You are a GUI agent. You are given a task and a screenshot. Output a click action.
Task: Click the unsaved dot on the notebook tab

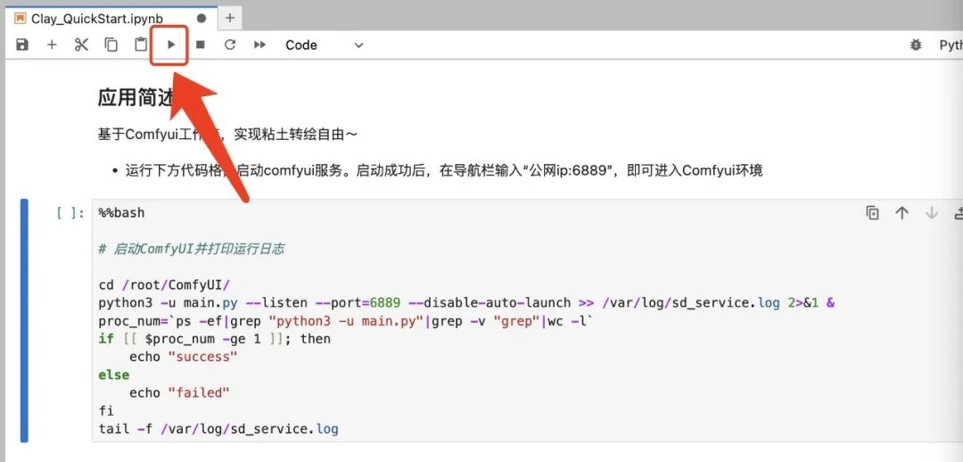point(201,19)
